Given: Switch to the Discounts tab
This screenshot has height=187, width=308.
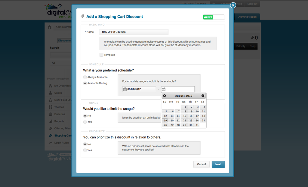Looking at the screenshot, I should coord(64,41).
